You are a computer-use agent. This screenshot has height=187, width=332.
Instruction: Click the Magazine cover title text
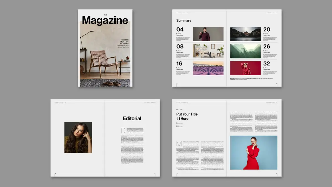coord(105,21)
